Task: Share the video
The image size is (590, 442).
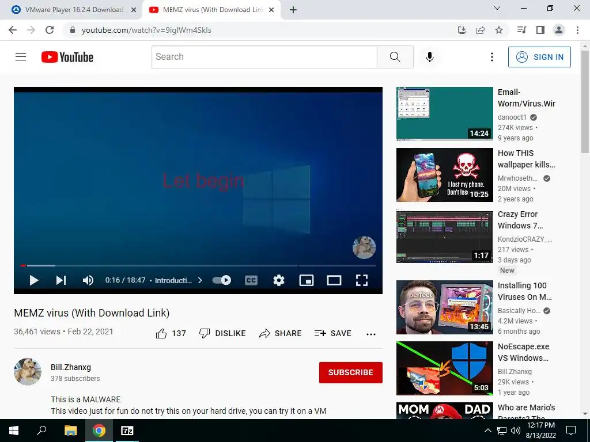Action: tap(281, 333)
